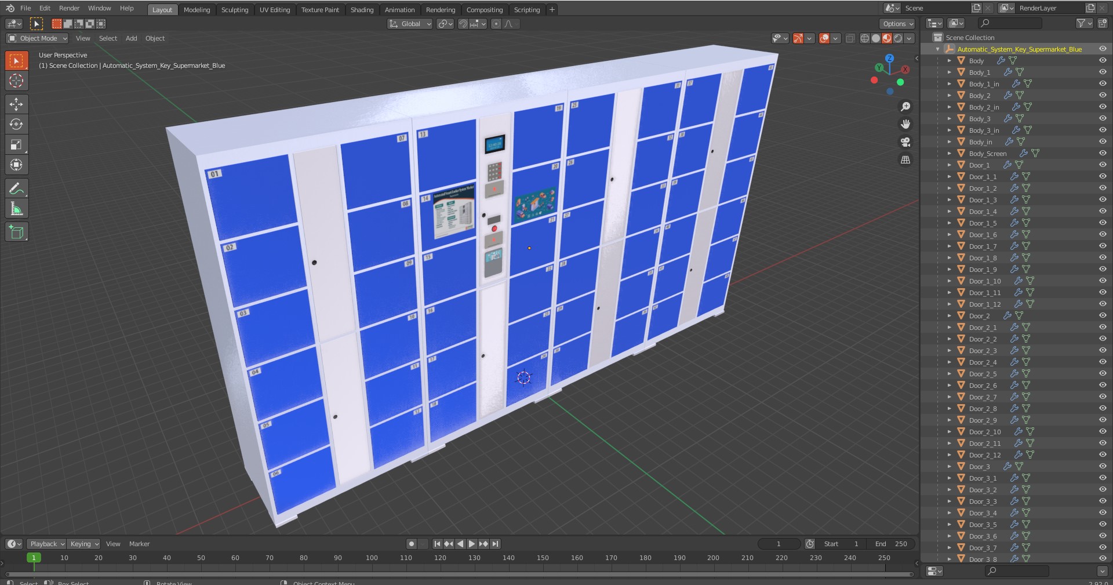
Task: Jump to the timeline end frame
Action: coord(495,544)
